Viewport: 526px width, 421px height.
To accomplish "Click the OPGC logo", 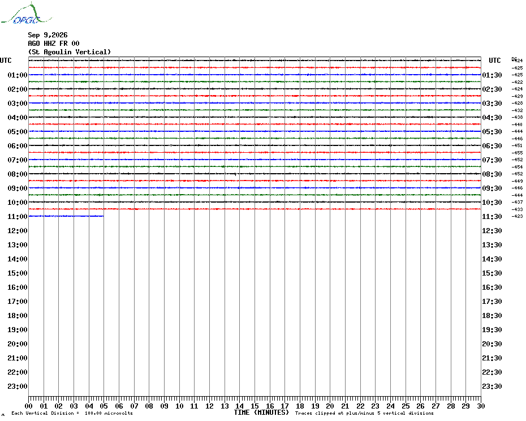I will coord(26,14).
